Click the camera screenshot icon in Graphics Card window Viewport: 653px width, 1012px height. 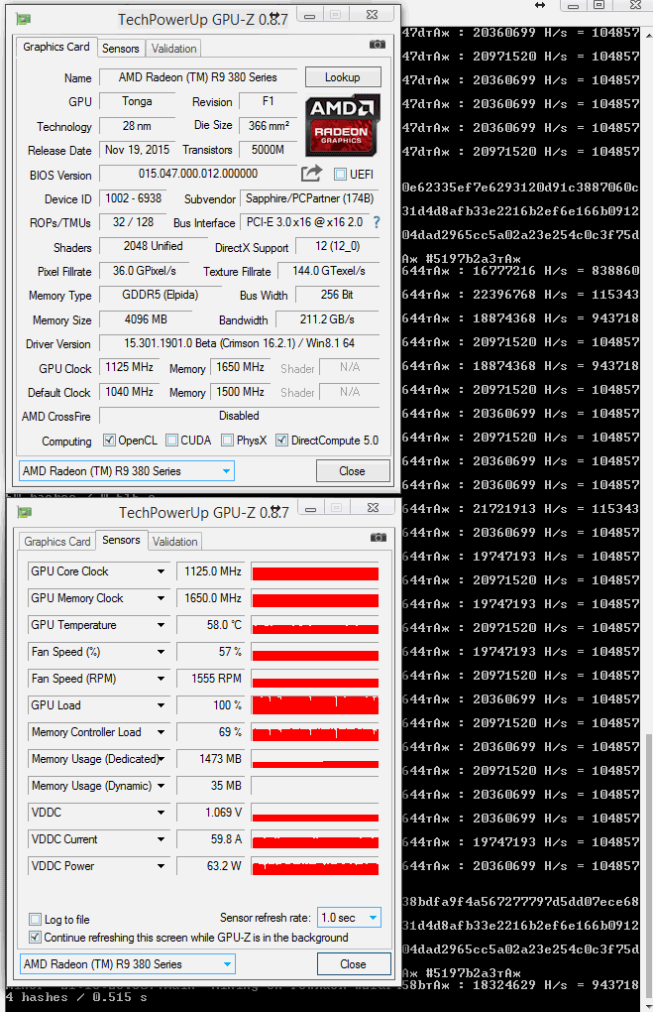coord(378,45)
